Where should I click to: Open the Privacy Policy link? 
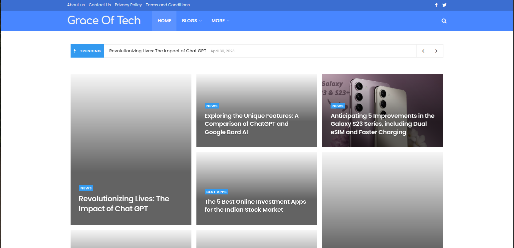tap(128, 5)
